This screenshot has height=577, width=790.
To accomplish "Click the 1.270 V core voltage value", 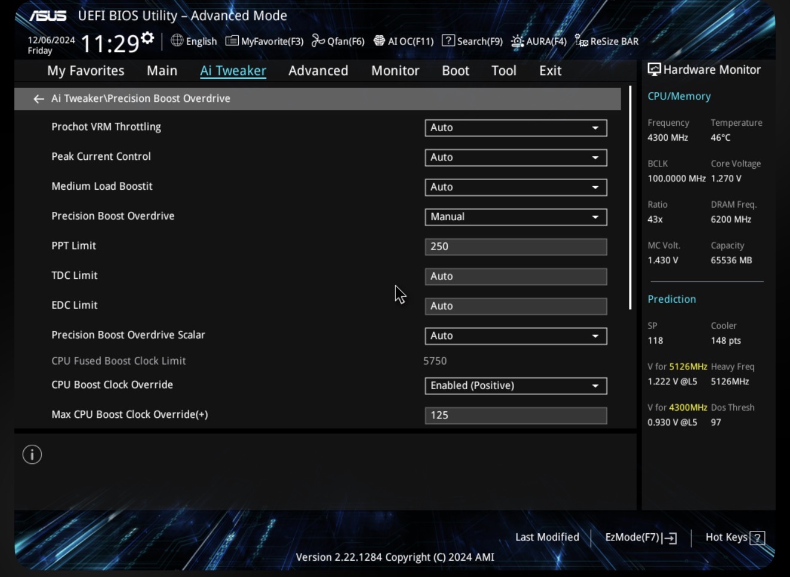I will pyautogui.click(x=726, y=178).
